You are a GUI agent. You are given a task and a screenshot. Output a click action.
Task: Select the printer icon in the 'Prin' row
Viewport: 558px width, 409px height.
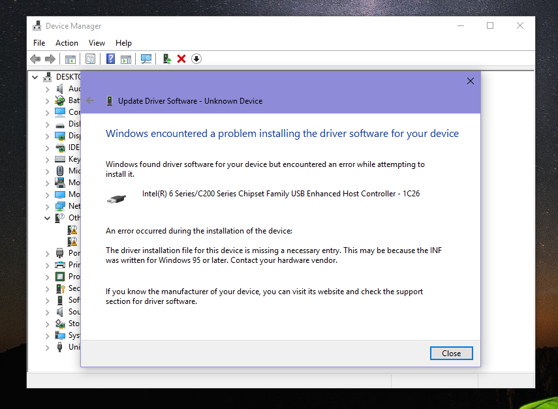click(60, 265)
